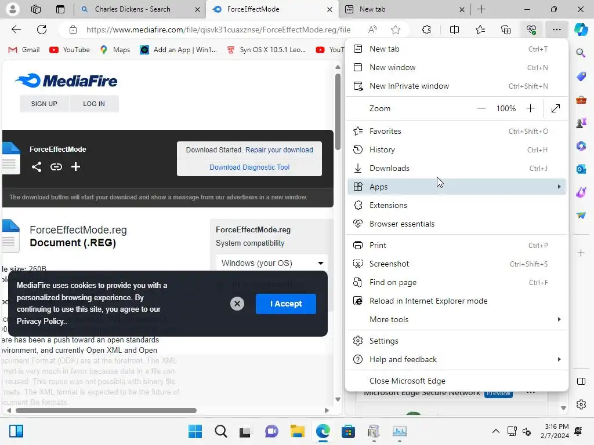
Task: Click the LOG IN button
Action: (x=94, y=104)
